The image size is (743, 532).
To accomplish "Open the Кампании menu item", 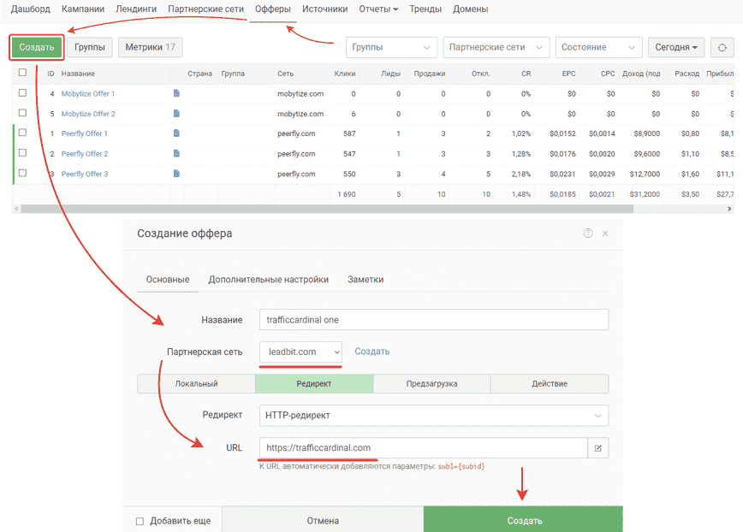I will (83, 9).
